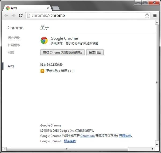The height and width of the screenshot is (153, 161).
Task: Click the 报告问题 button
Action: tap(95, 52)
